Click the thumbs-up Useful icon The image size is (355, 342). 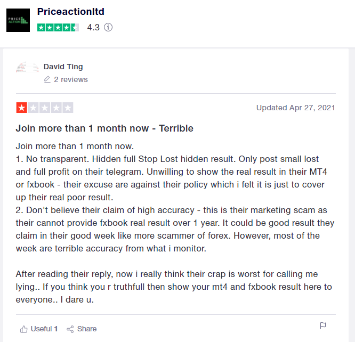pos(24,329)
